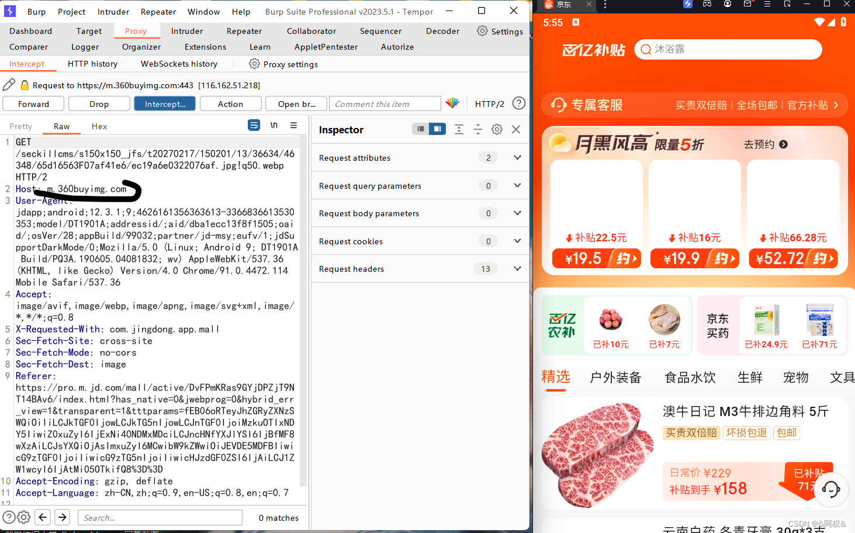Tap the ¥19.5 抢 price button
Viewport: 855px width, 533px height.
click(x=597, y=258)
